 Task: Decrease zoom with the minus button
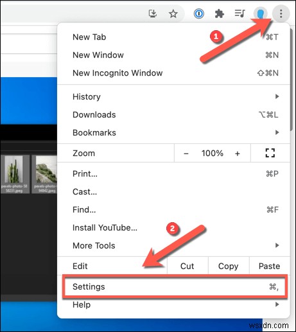pyautogui.click(x=186, y=153)
